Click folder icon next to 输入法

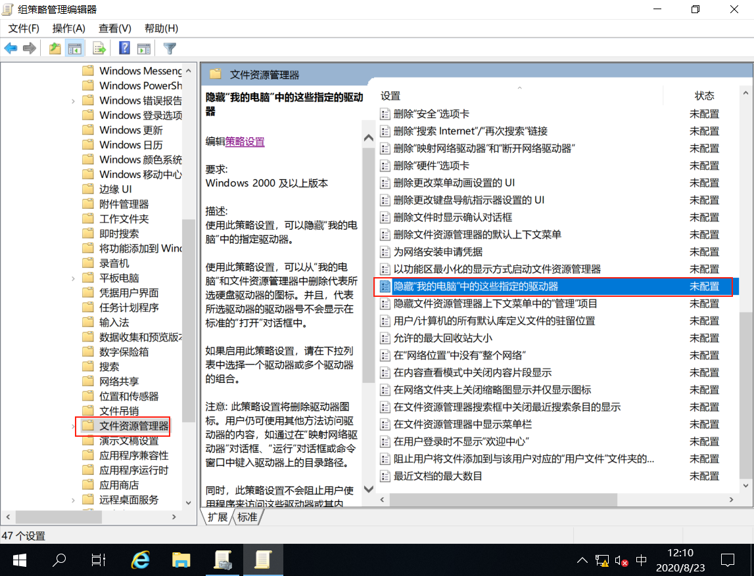tap(87, 322)
